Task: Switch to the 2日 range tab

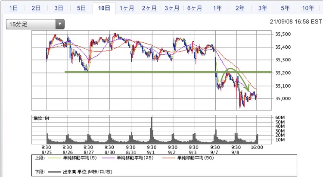Action: (x=36, y=8)
